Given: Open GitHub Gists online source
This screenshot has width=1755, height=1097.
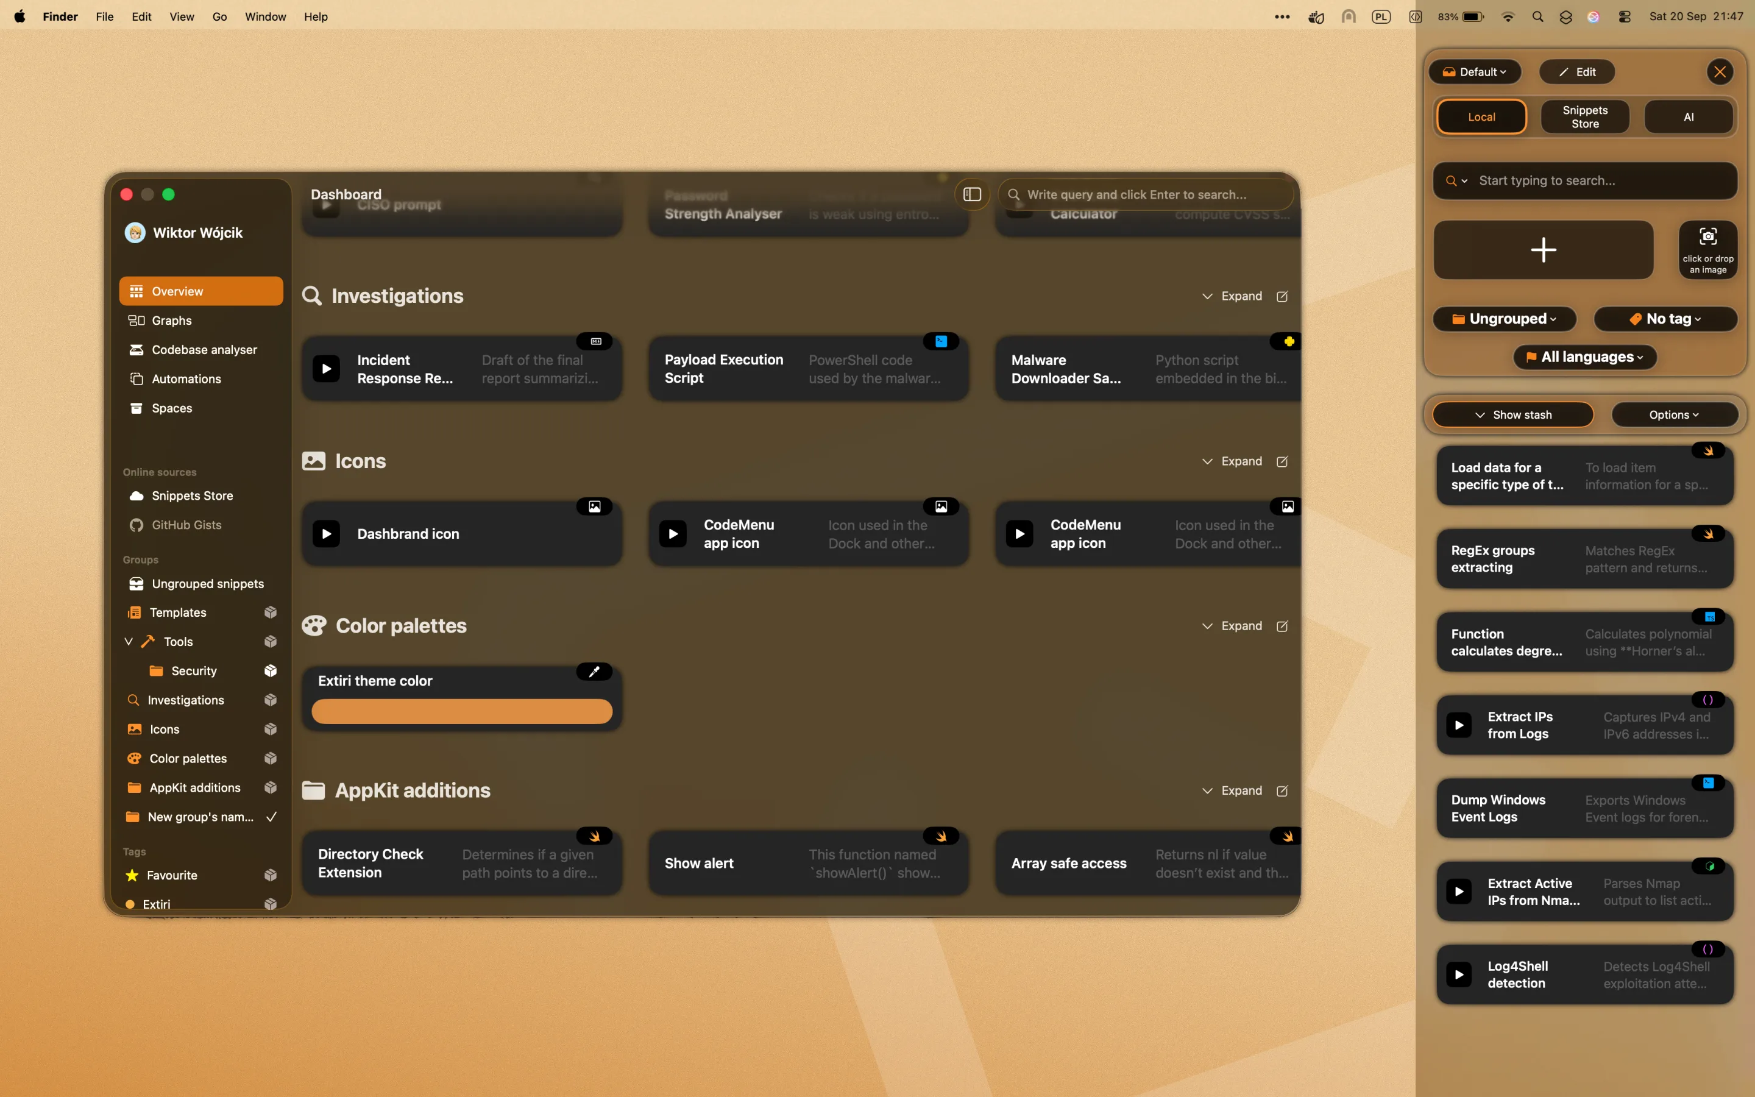Looking at the screenshot, I should (201, 525).
